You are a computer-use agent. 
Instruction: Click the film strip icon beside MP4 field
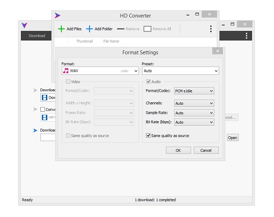[44, 117]
